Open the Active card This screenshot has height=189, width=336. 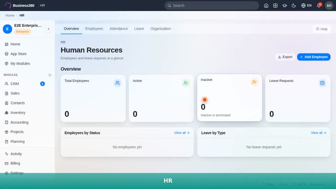tap(161, 99)
